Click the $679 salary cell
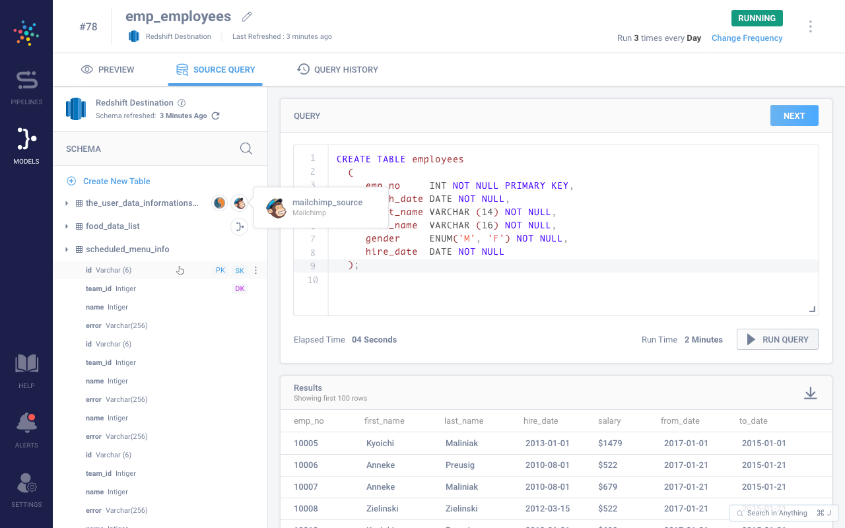 point(607,487)
